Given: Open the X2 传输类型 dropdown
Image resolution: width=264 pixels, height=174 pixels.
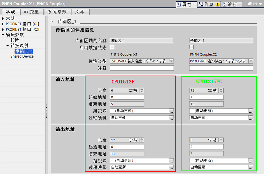Looking at the screenshot, I should [251, 61].
